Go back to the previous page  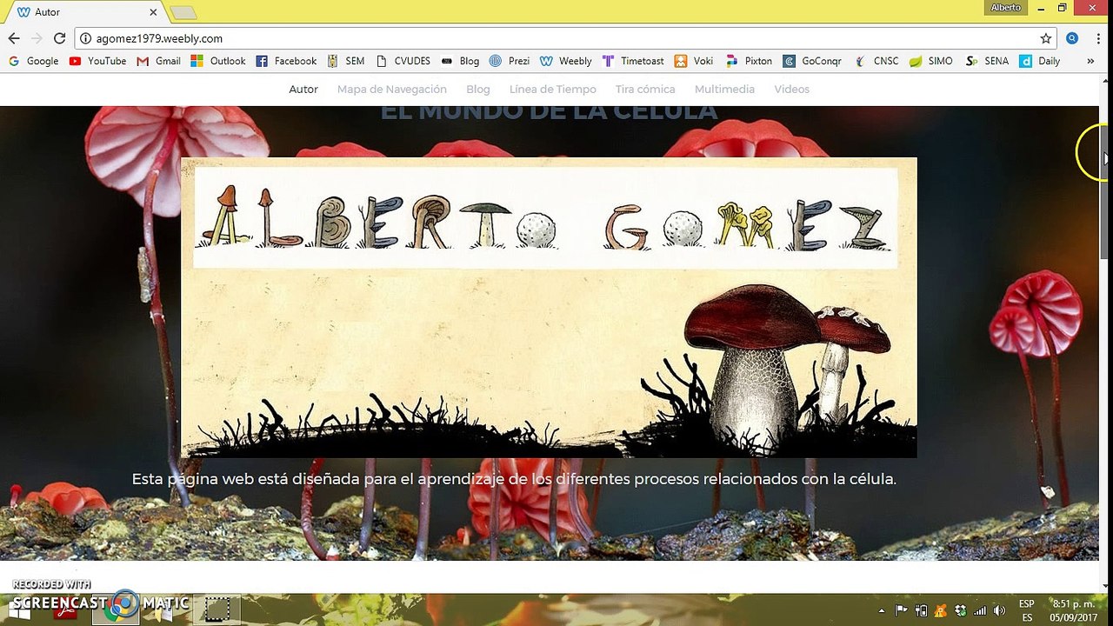[14, 38]
